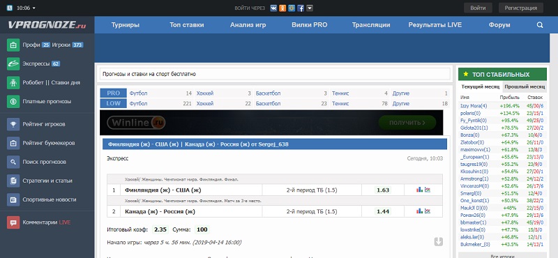The width and height of the screenshot is (558, 258).
Task: Open the search magnifier icon
Action: pyautogui.click(x=540, y=25)
